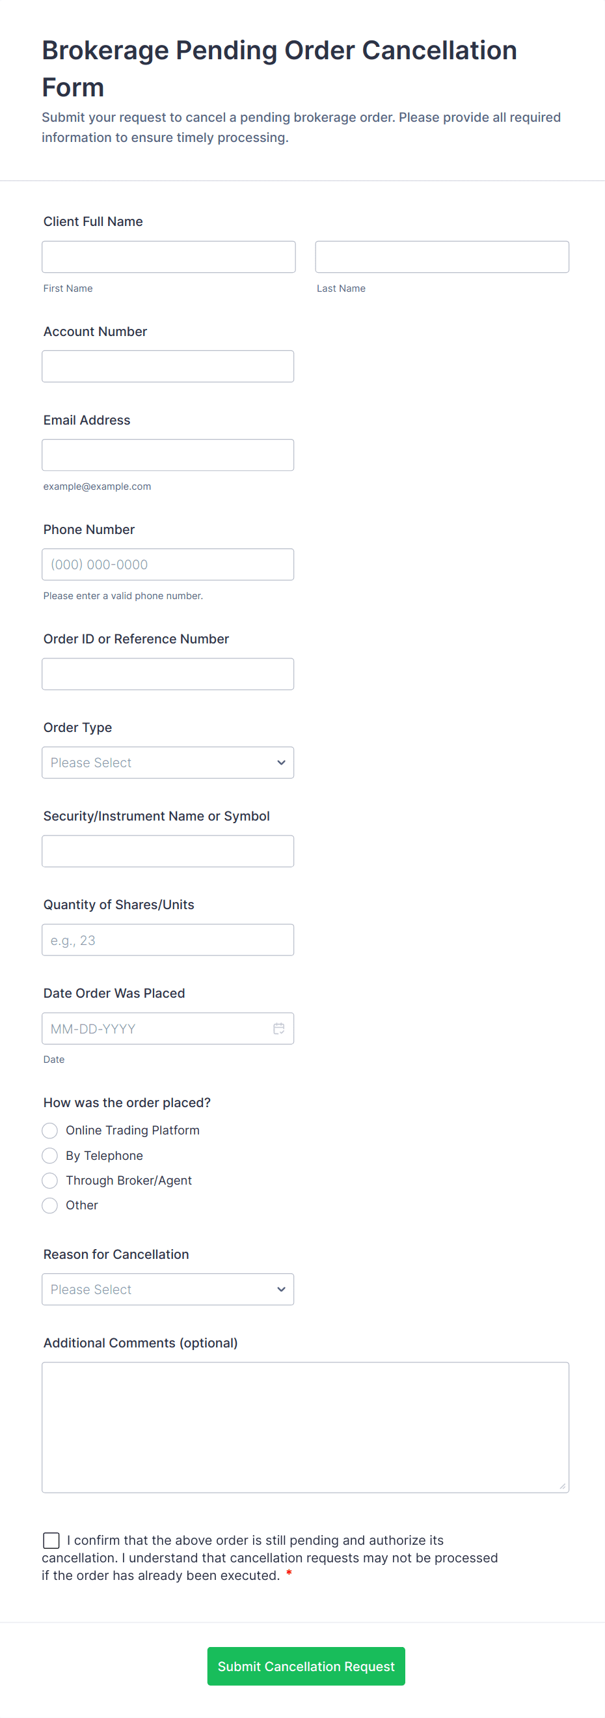
Task: Grab the comments box resize handle
Action: click(x=562, y=1486)
